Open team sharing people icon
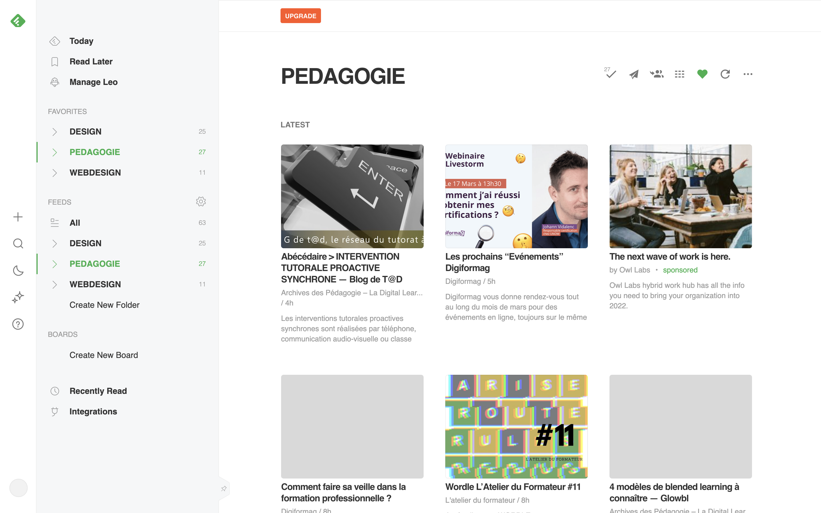The image size is (821, 513). tap(657, 74)
